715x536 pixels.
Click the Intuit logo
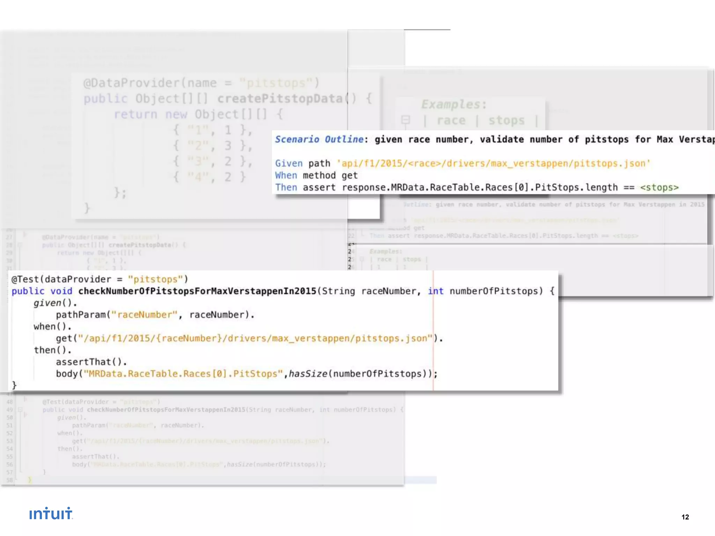click(51, 514)
